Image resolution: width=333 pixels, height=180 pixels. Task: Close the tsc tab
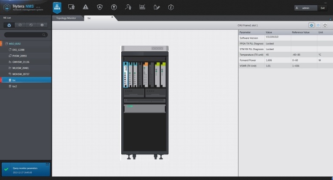click(x=112, y=17)
